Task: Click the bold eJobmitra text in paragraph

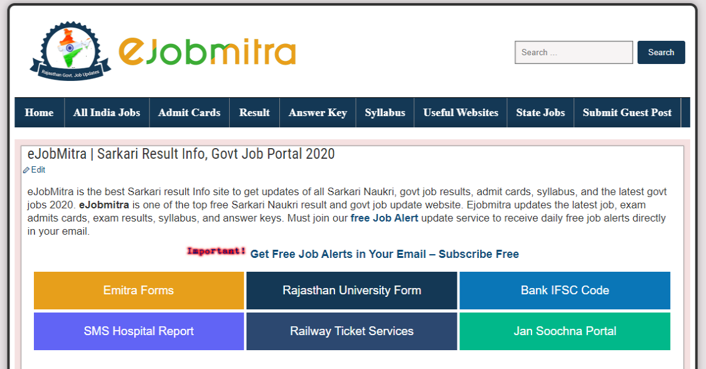Action: (x=104, y=205)
